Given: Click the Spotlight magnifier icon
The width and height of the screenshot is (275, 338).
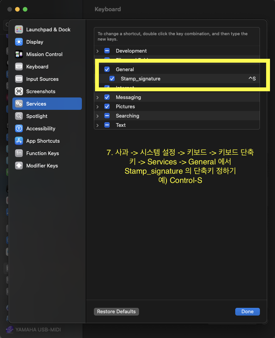Looking at the screenshot, I should point(19,116).
